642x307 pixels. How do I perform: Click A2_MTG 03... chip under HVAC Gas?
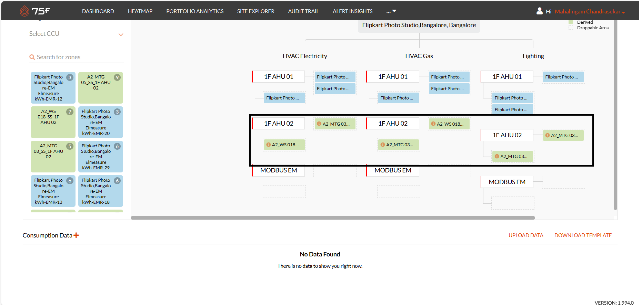coord(399,145)
